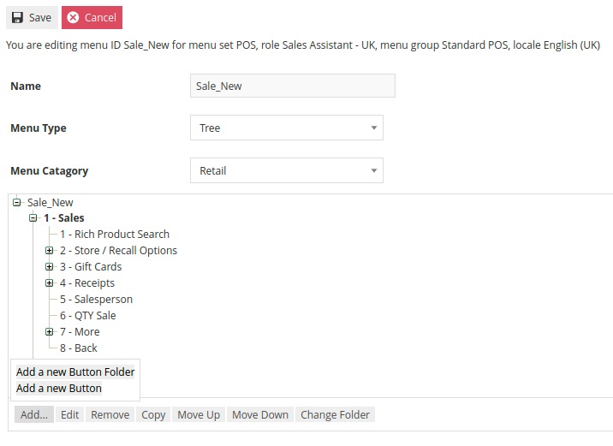613x446 pixels.
Task: Click the Cancel button label
Action: pyautogui.click(x=100, y=18)
